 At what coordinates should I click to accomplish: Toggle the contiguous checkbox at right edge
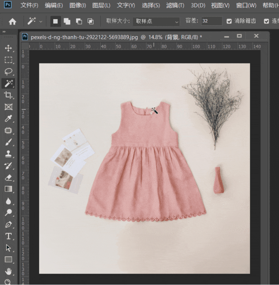pyautogui.click(x=266, y=21)
